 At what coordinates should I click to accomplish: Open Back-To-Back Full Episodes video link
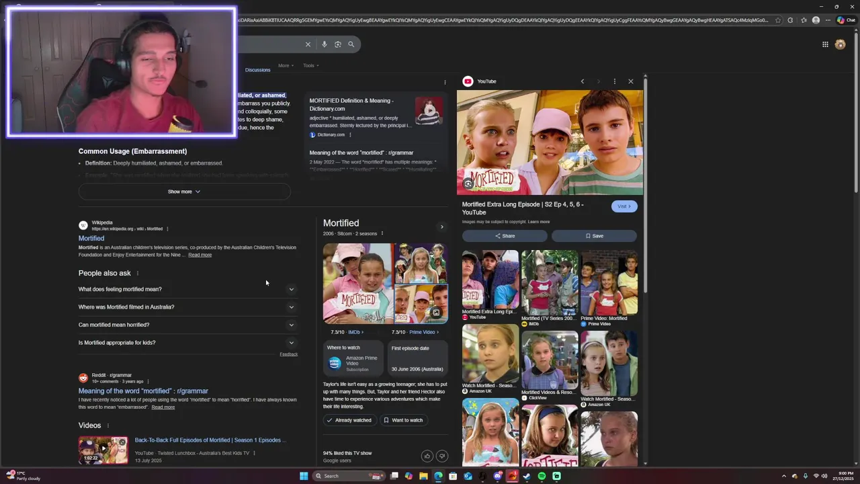[210, 440]
